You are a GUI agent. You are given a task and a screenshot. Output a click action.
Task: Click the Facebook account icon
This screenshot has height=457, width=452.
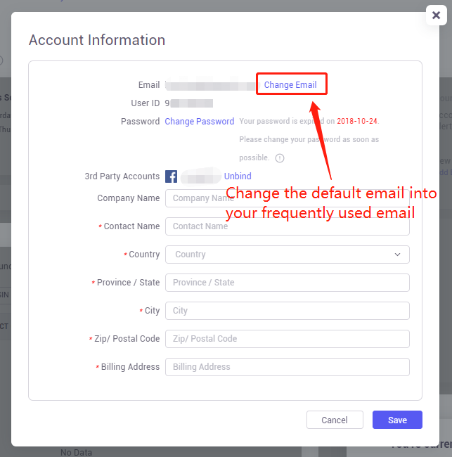pyautogui.click(x=171, y=176)
